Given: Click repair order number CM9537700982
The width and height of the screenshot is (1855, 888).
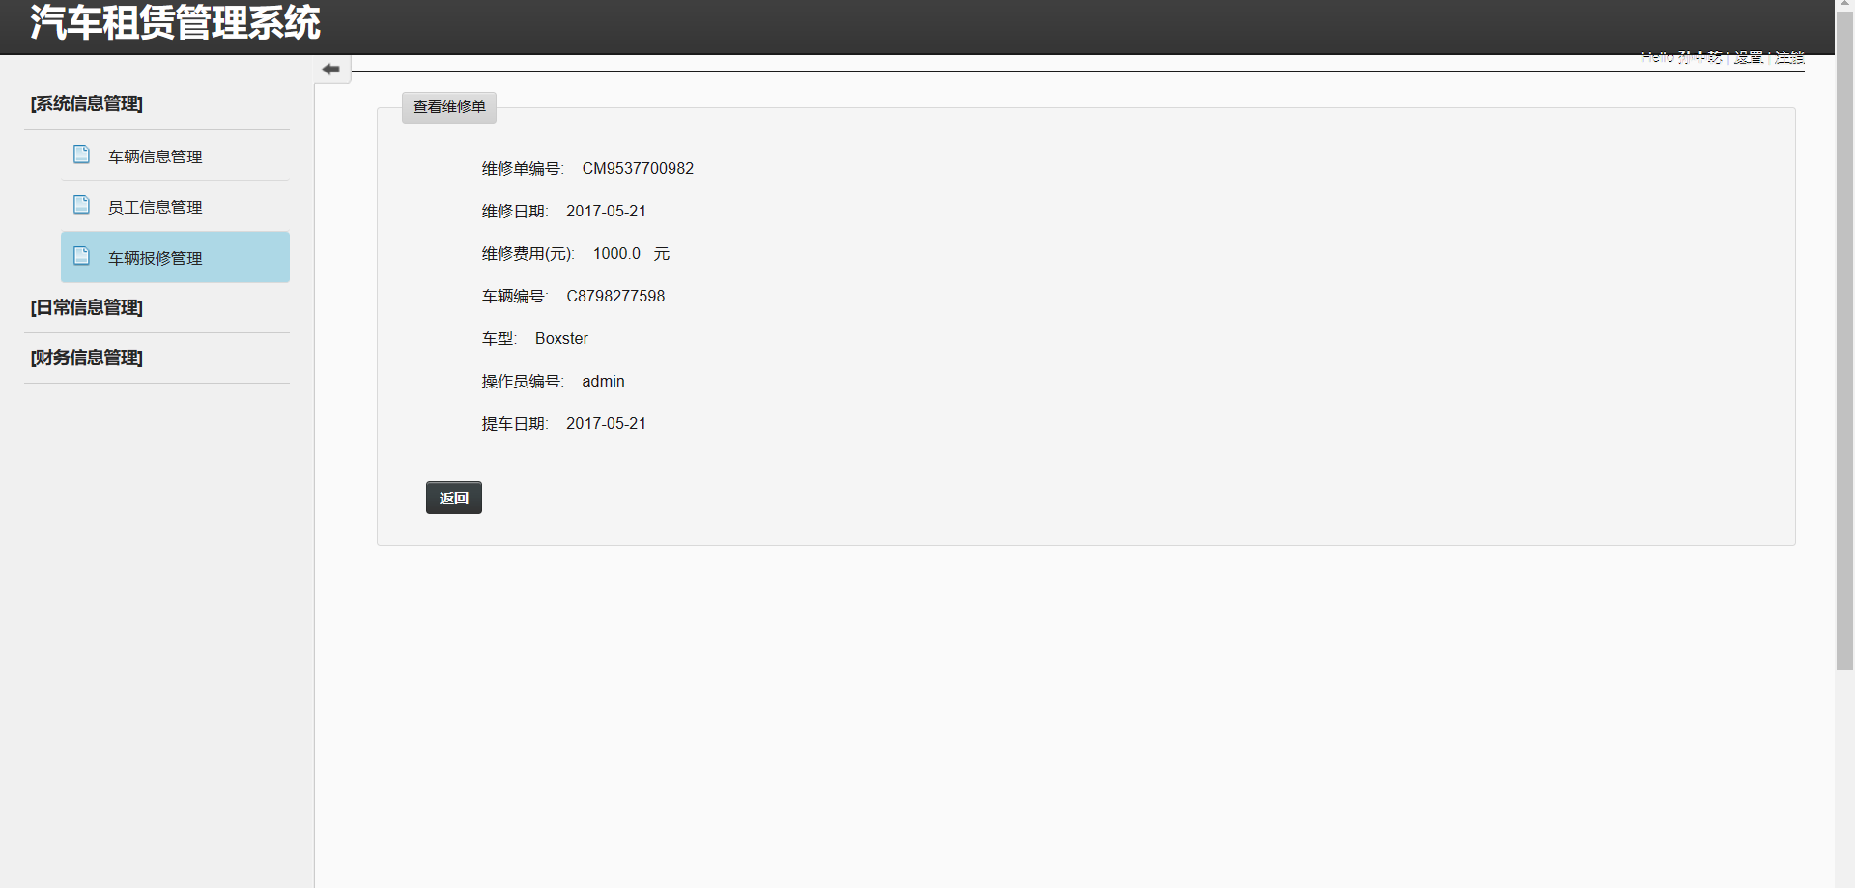Looking at the screenshot, I should (638, 168).
